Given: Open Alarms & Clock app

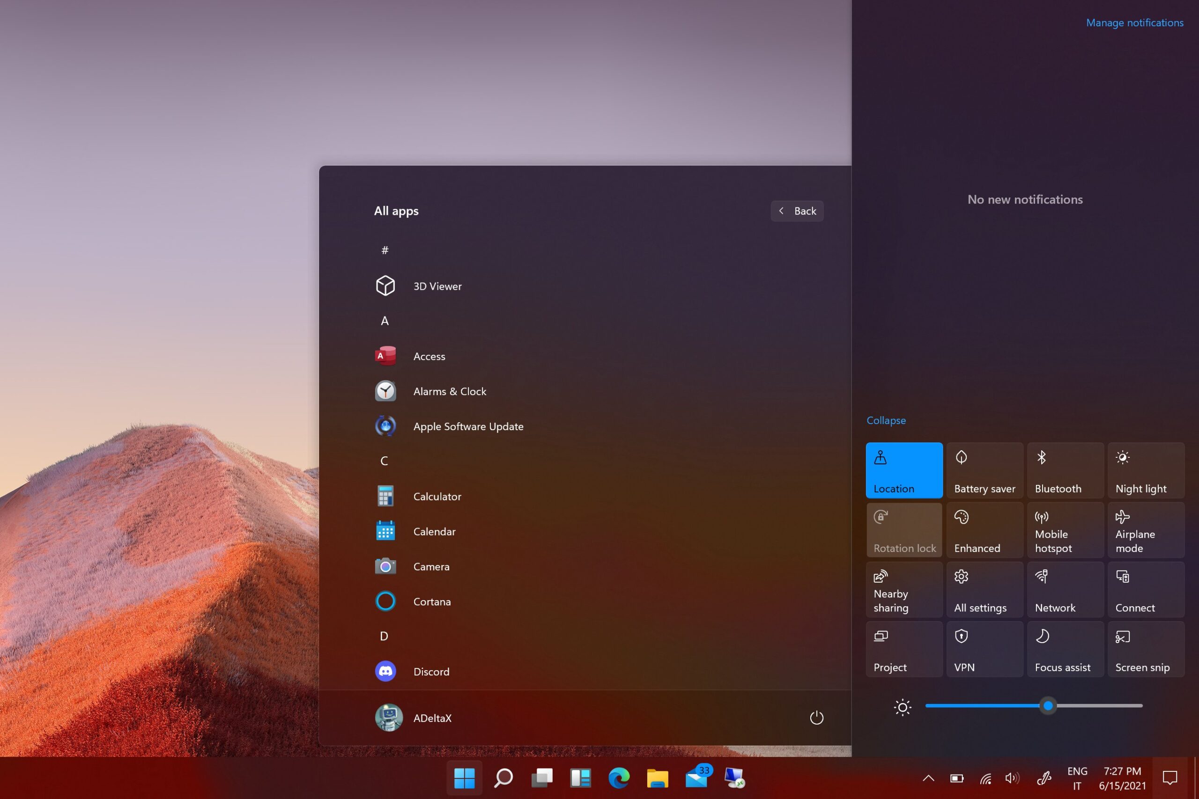Looking at the screenshot, I should (449, 390).
